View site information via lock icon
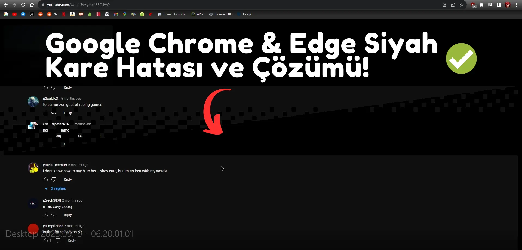 click(x=42, y=5)
